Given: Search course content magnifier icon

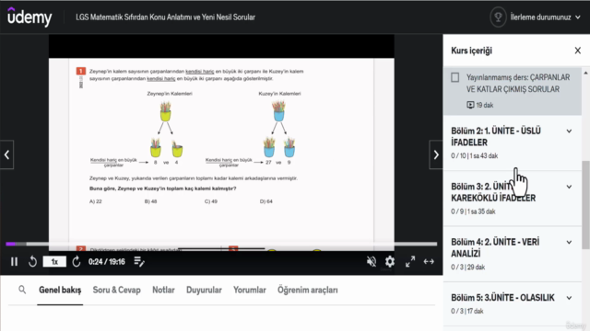Looking at the screenshot, I should 22,290.
